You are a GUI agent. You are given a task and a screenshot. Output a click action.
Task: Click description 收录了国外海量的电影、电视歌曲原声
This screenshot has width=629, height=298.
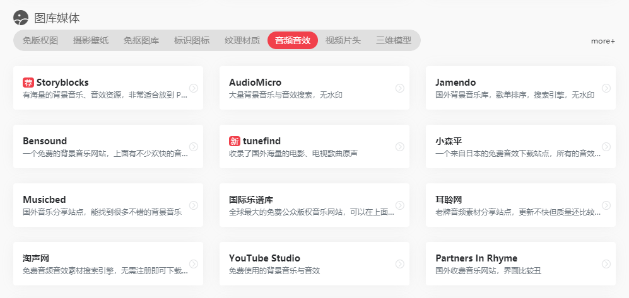[293, 153]
